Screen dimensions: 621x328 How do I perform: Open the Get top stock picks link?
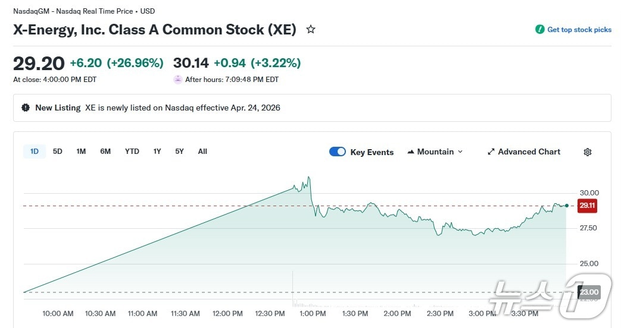pyautogui.click(x=579, y=30)
